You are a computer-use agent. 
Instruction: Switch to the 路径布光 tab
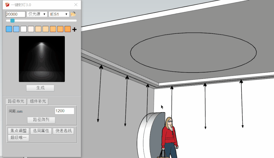click(x=16, y=101)
